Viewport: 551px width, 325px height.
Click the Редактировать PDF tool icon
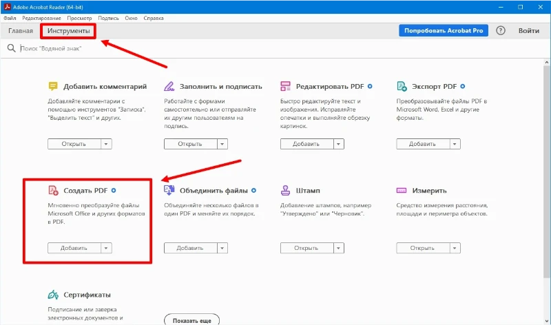pyautogui.click(x=285, y=86)
